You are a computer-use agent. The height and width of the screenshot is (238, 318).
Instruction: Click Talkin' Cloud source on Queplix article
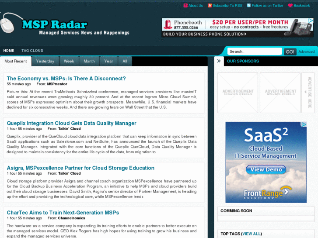70,129
